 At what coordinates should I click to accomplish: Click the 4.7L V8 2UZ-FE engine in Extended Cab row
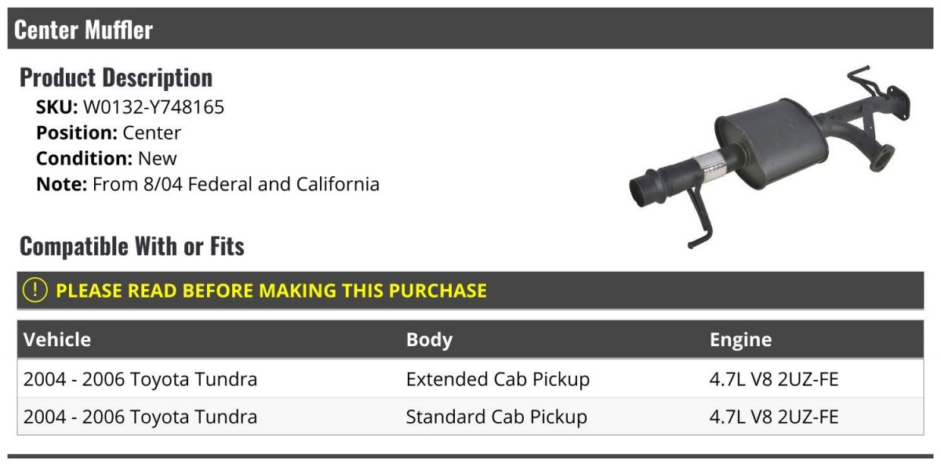coord(774,379)
